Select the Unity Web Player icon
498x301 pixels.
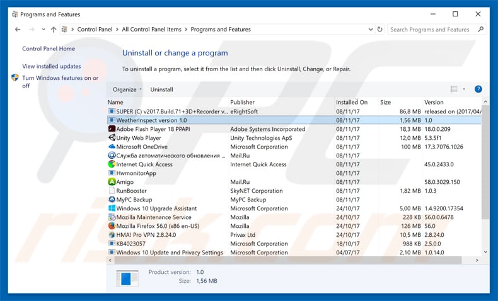click(x=112, y=138)
